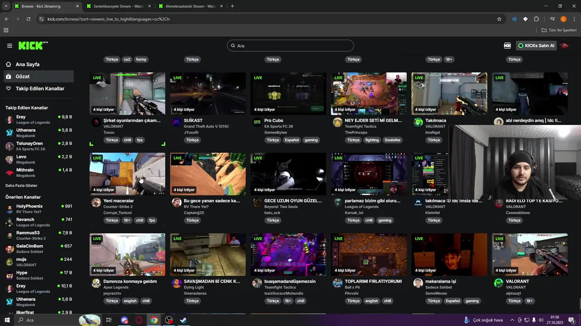Viewport: 581px width, 326px height.
Task: Show hidden system tray icons
Action: click(x=512, y=320)
